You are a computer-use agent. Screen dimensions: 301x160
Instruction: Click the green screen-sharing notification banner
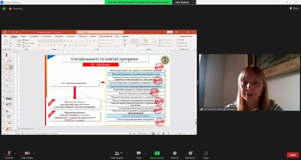[138, 2]
